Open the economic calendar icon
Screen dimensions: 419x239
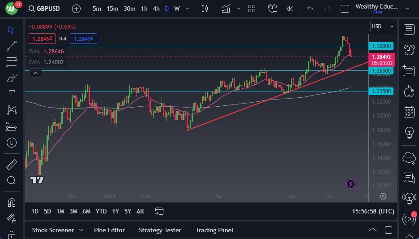(409, 112)
